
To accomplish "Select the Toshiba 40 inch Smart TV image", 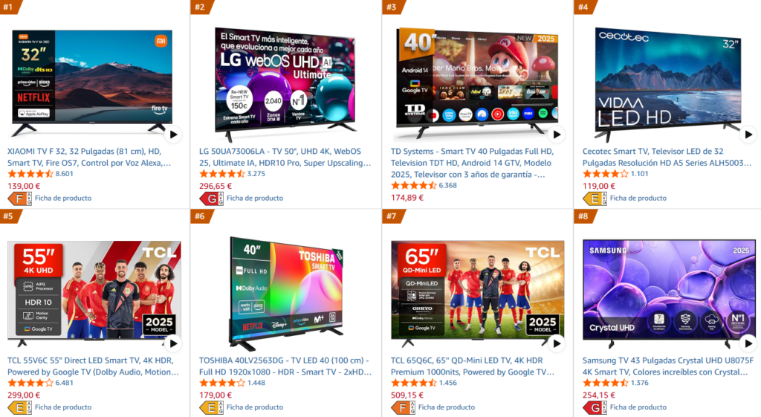I will [286, 293].
